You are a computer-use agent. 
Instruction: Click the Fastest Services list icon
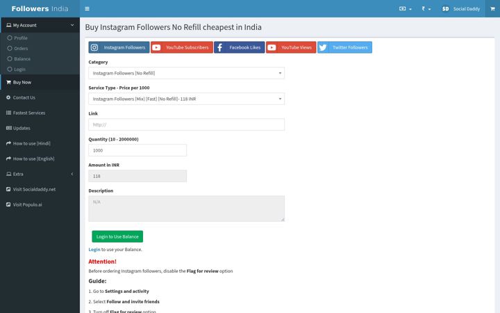coord(8,113)
